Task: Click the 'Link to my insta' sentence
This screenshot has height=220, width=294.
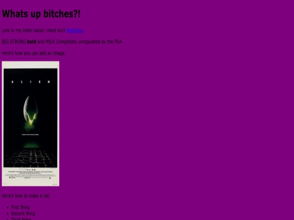Action: tap(43, 30)
